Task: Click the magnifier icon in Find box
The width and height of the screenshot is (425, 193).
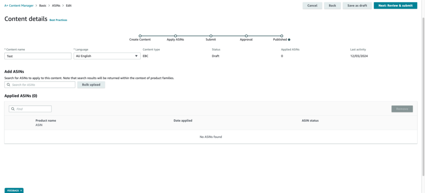Action: pos(13,109)
